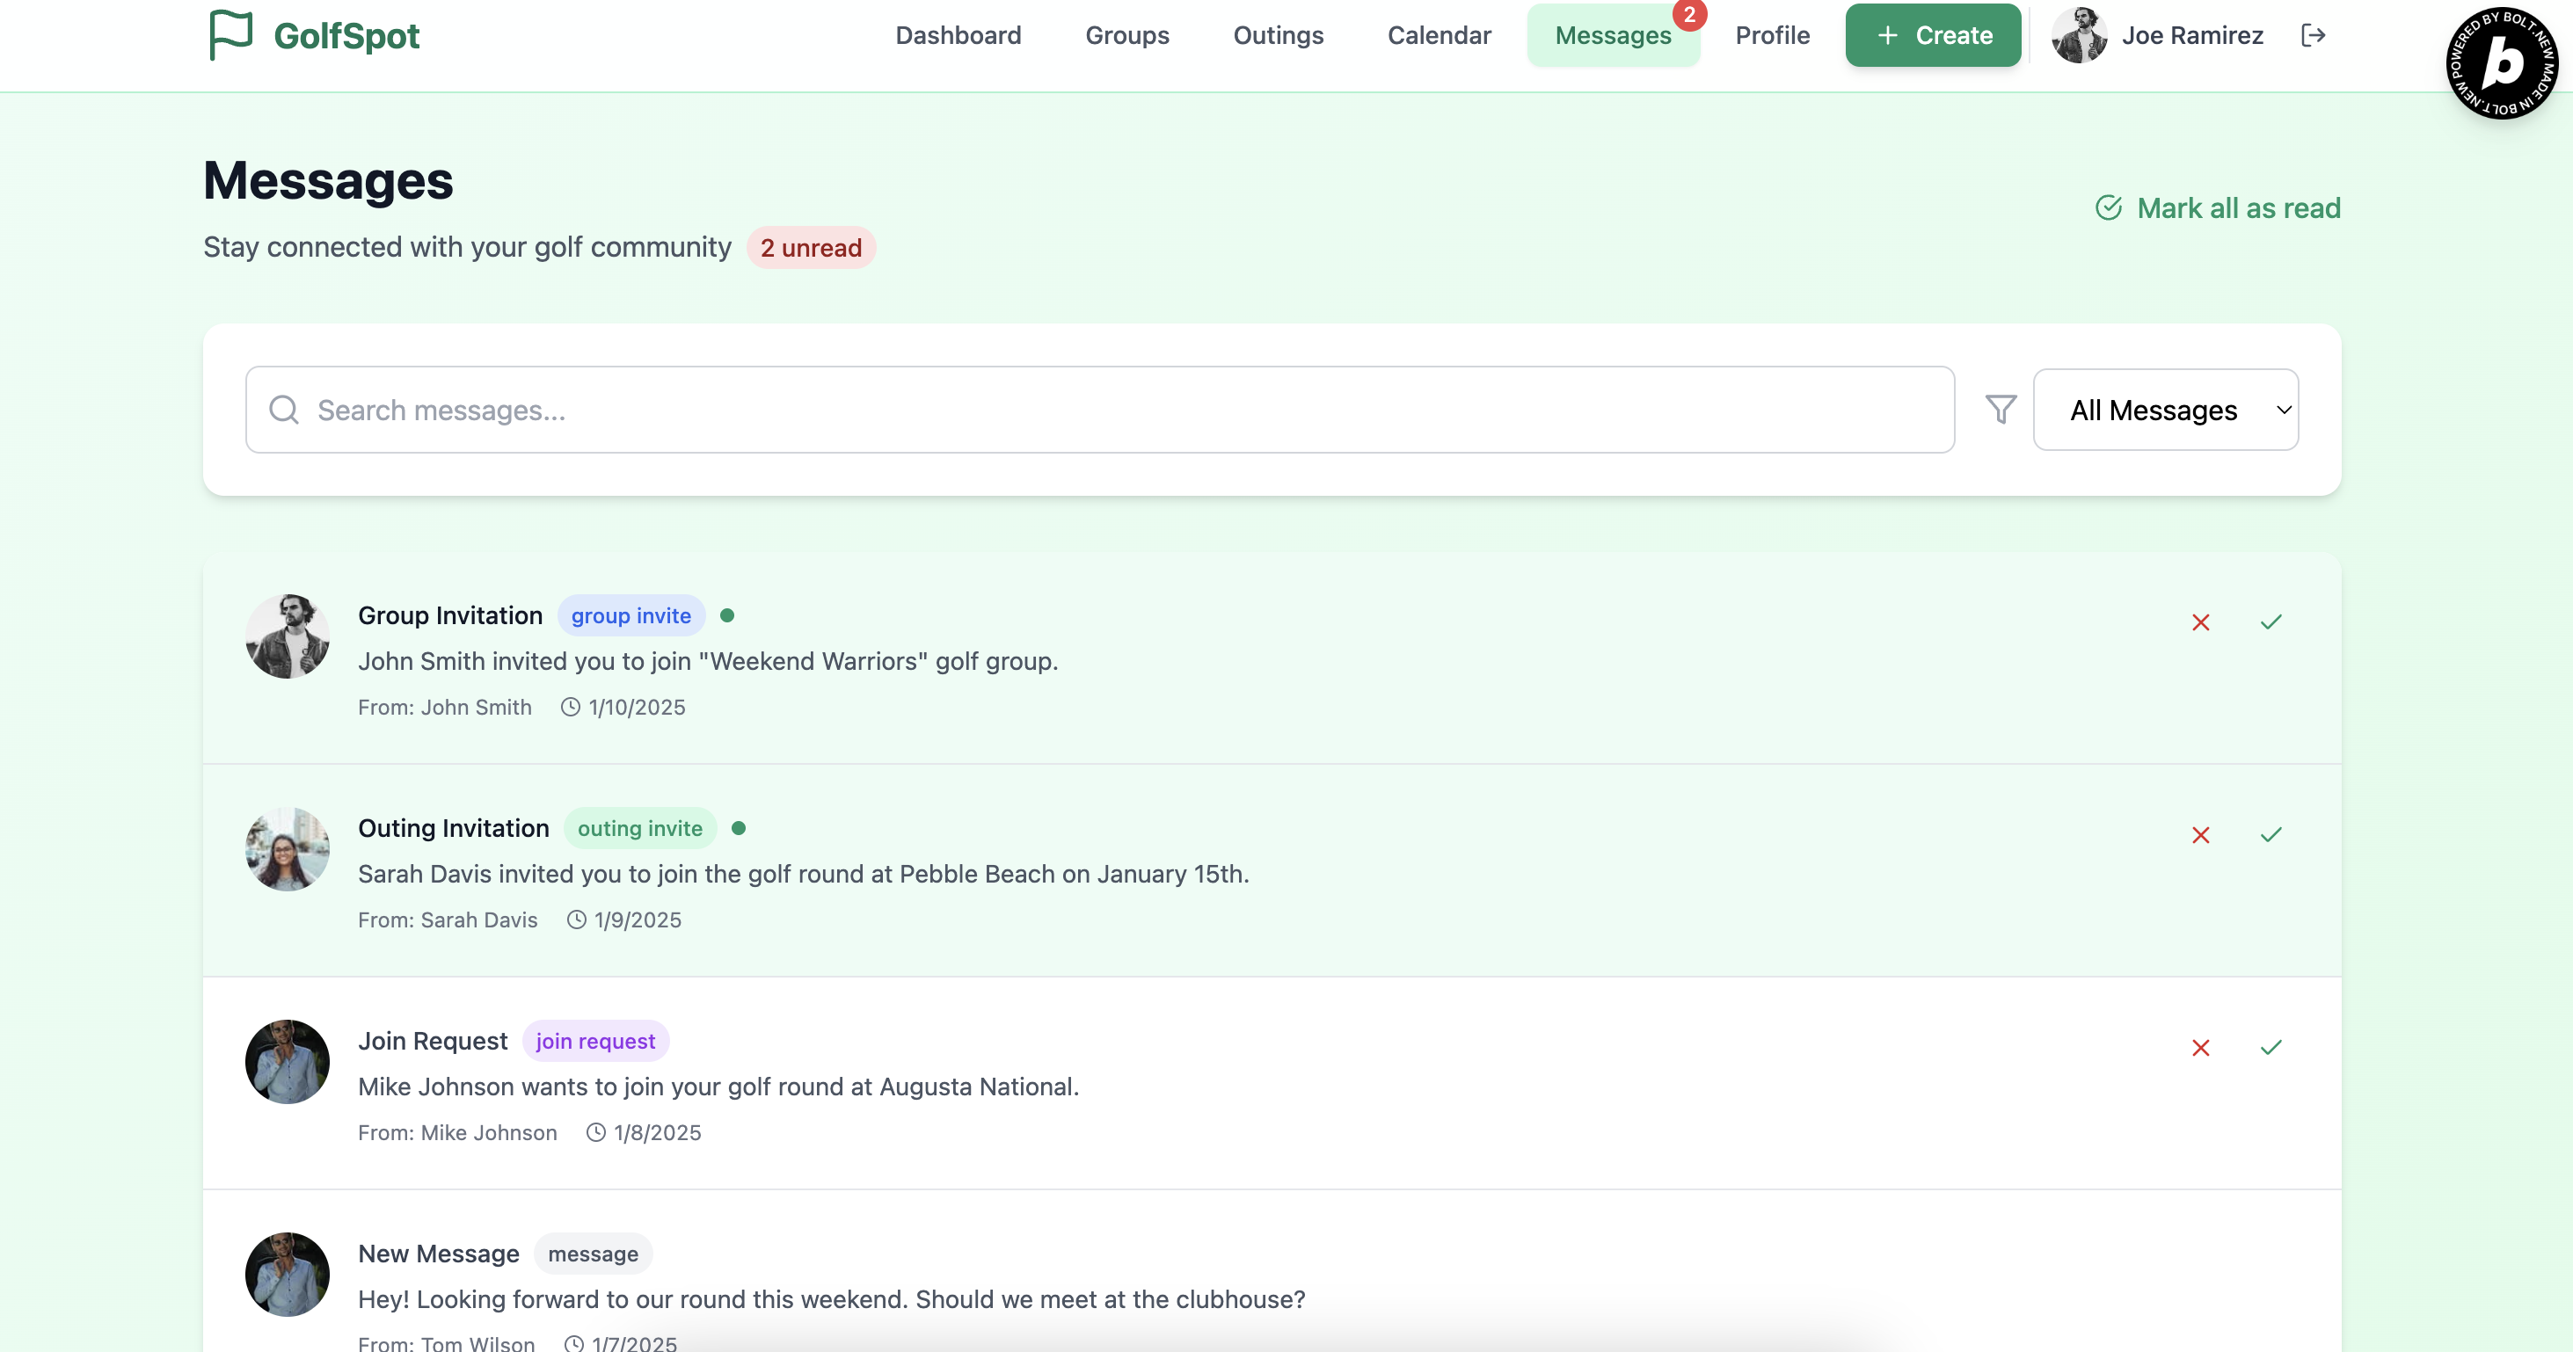This screenshot has height=1352, width=2573.
Task: Go to the Dashboard nav item
Action: coord(958,35)
